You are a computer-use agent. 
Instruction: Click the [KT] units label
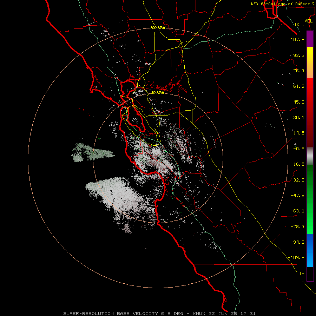click(x=300, y=24)
